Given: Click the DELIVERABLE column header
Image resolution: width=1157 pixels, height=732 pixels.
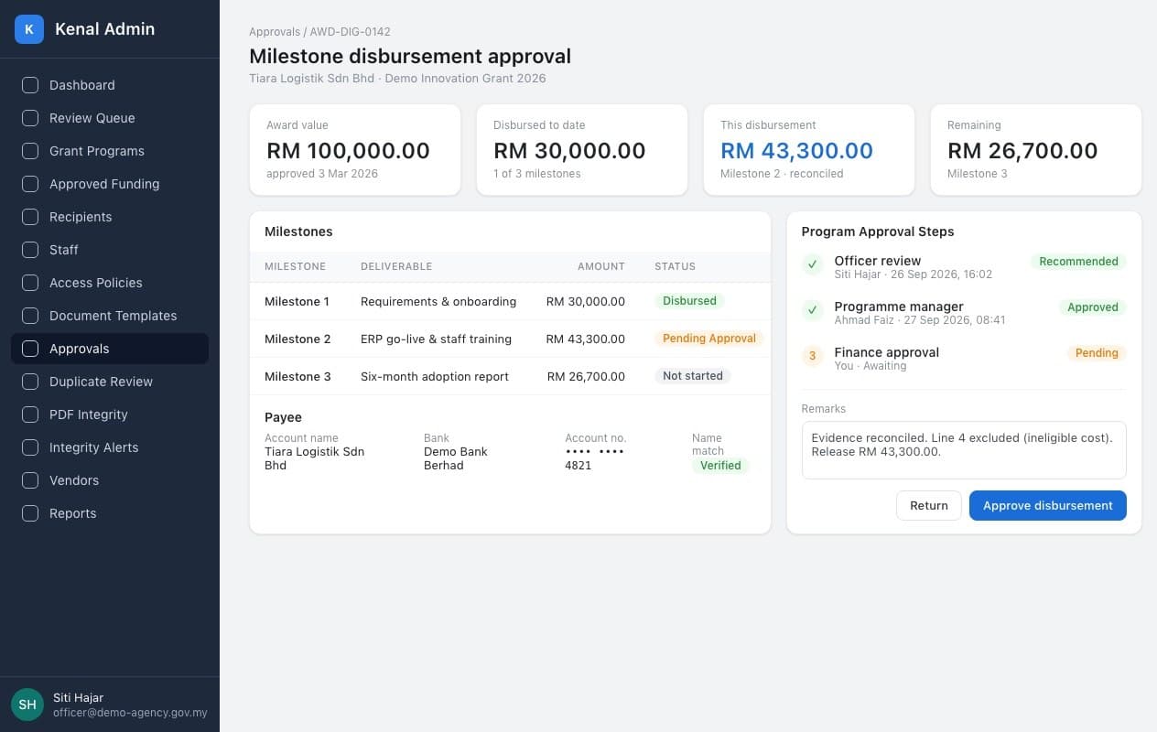Looking at the screenshot, I should 396,266.
